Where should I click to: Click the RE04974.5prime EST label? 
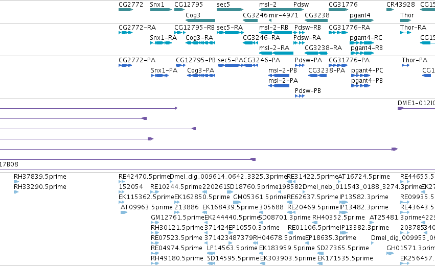pyautogui.click(x=176, y=248)
